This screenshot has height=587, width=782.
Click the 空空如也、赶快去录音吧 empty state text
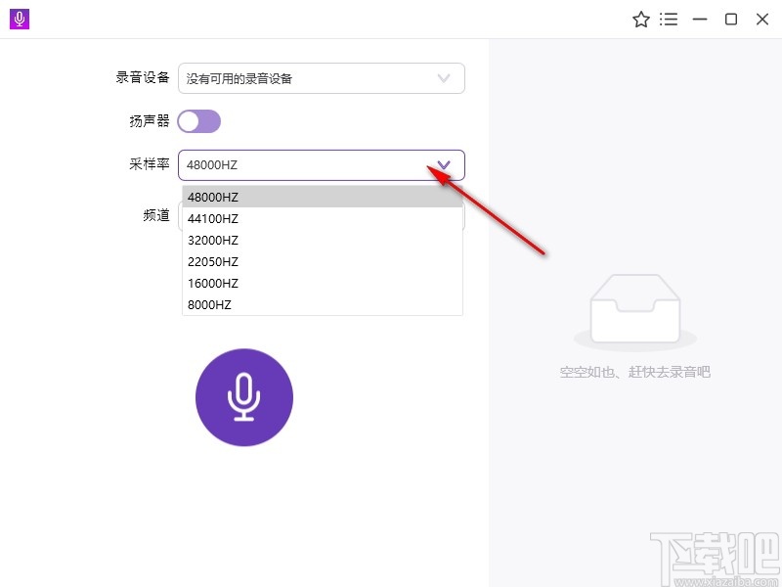point(635,372)
